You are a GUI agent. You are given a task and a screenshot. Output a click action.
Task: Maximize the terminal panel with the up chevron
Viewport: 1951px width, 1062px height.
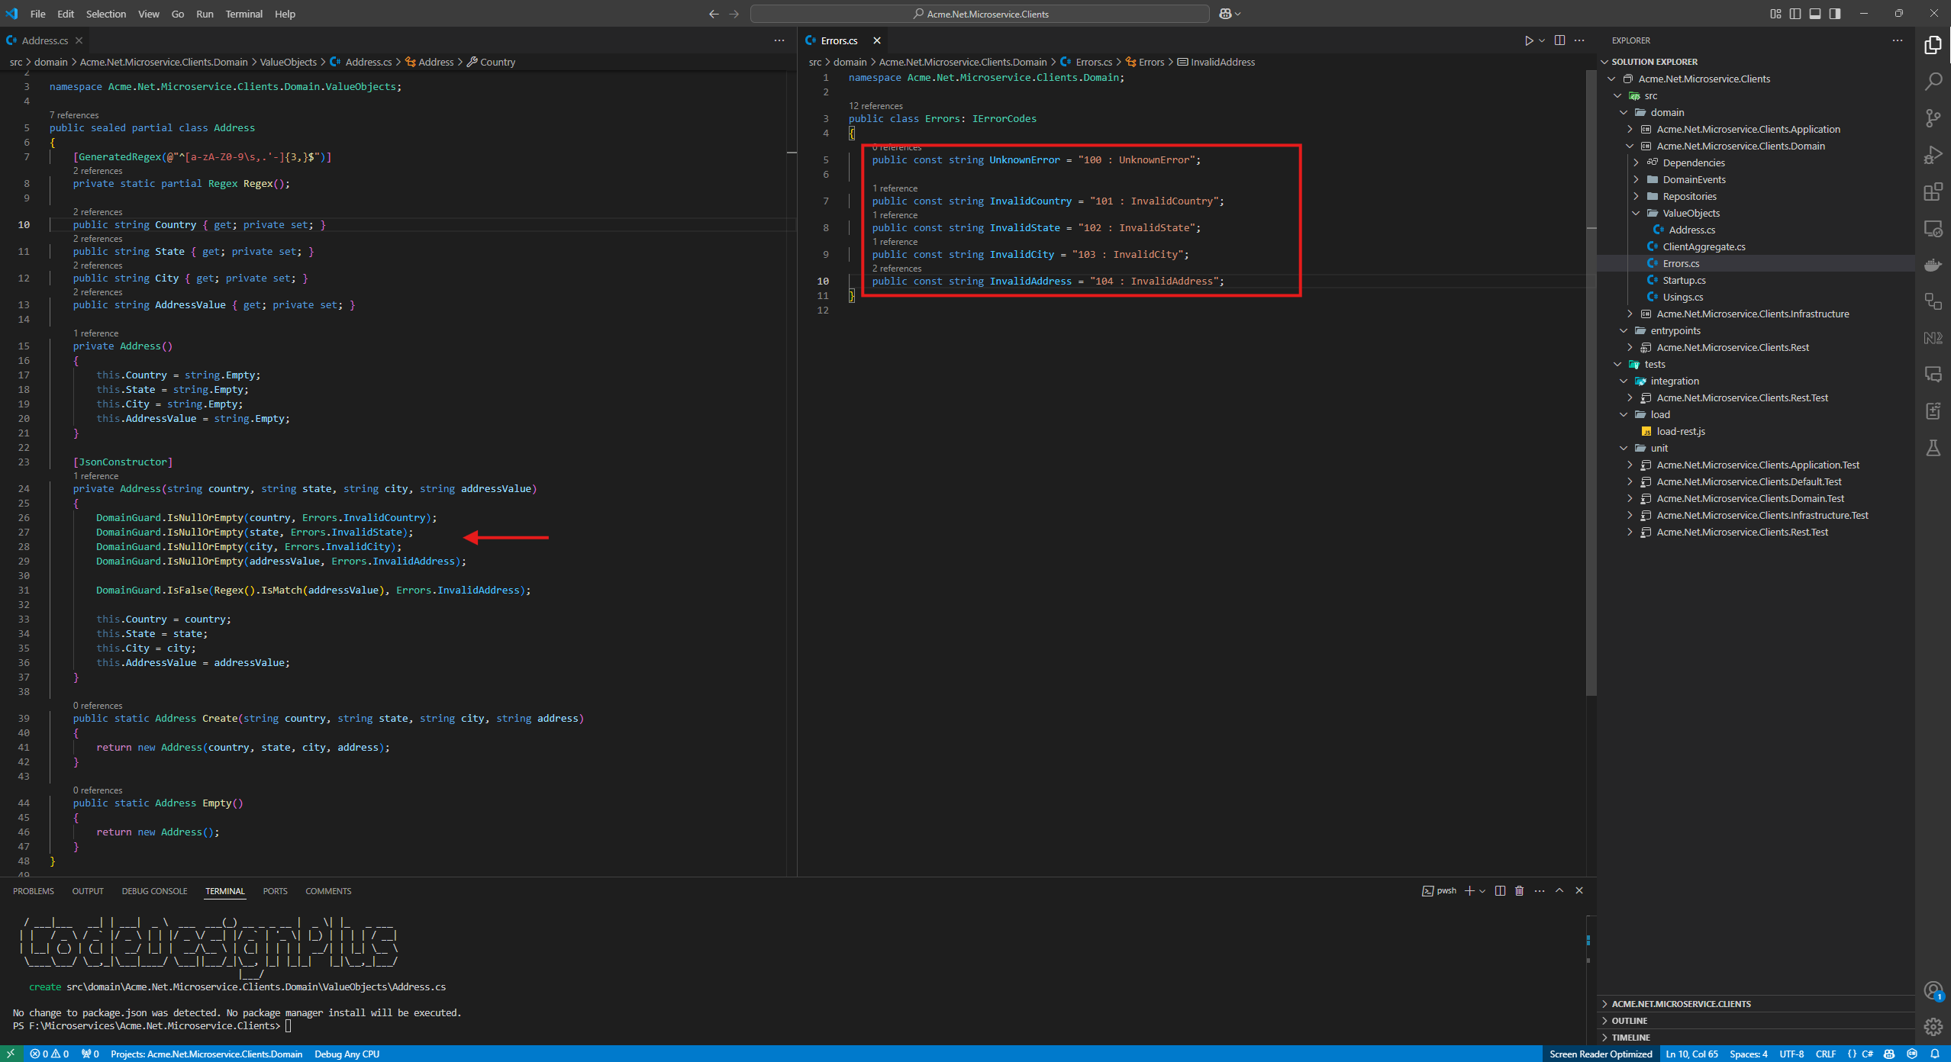tap(1559, 890)
